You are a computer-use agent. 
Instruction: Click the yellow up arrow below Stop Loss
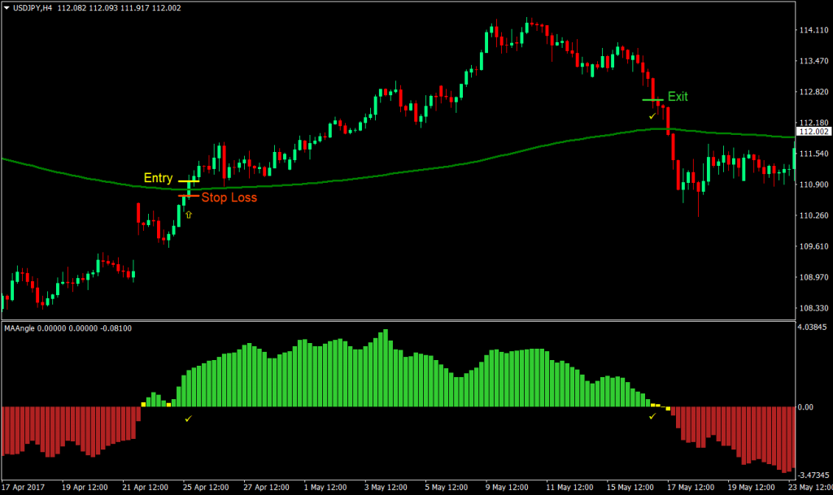pos(189,215)
